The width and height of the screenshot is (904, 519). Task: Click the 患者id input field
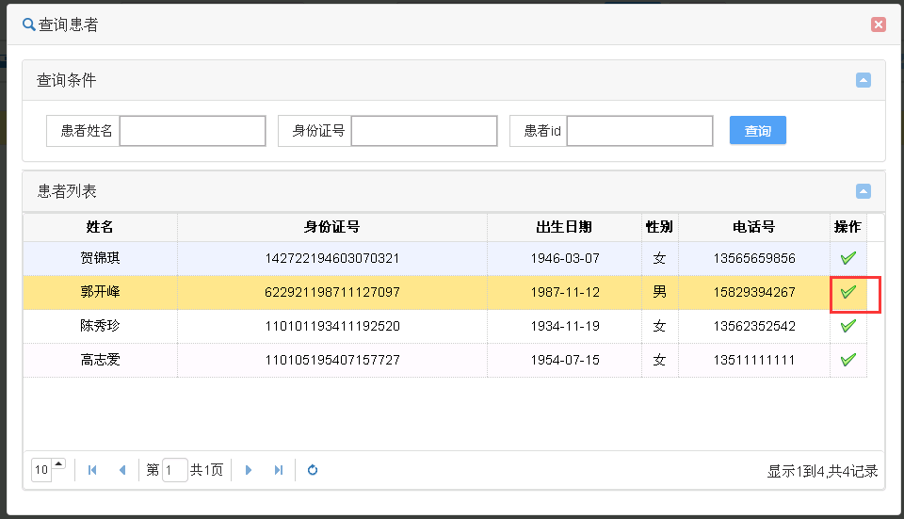[639, 131]
